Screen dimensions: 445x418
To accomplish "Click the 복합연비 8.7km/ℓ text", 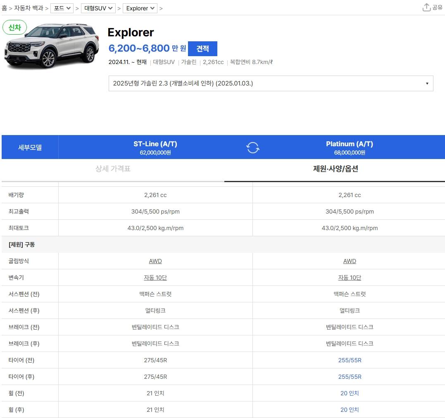I will [x=251, y=62].
